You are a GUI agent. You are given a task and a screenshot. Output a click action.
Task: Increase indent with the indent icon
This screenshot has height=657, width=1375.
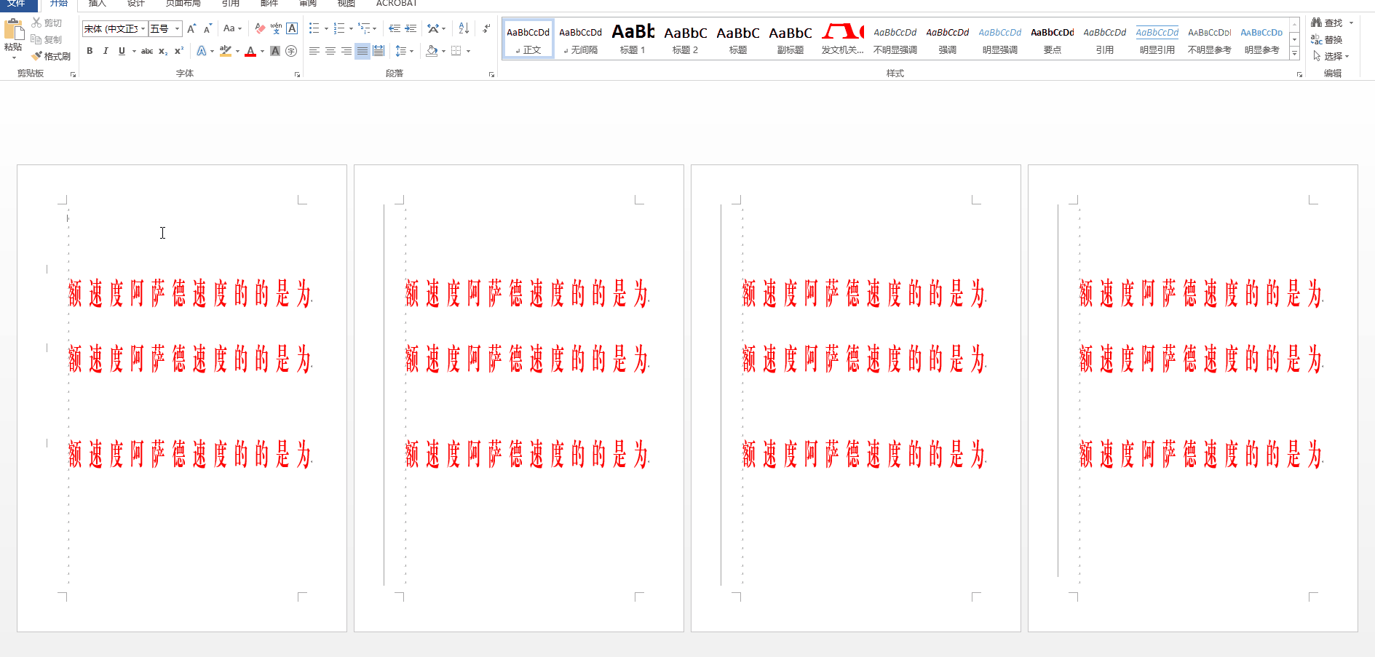411,28
